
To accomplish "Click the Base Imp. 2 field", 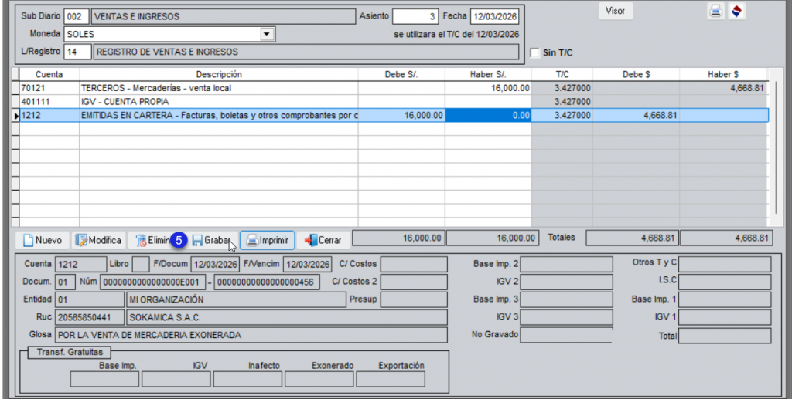I will [566, 264].
